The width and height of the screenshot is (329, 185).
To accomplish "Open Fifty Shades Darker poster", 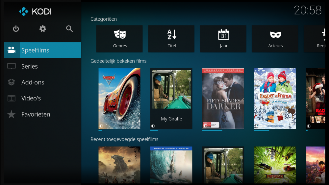I will click(223, 98).
